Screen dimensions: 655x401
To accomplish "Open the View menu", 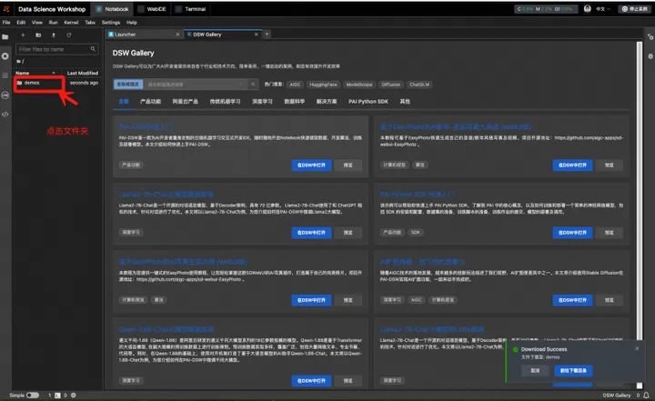I will point(37,22).
